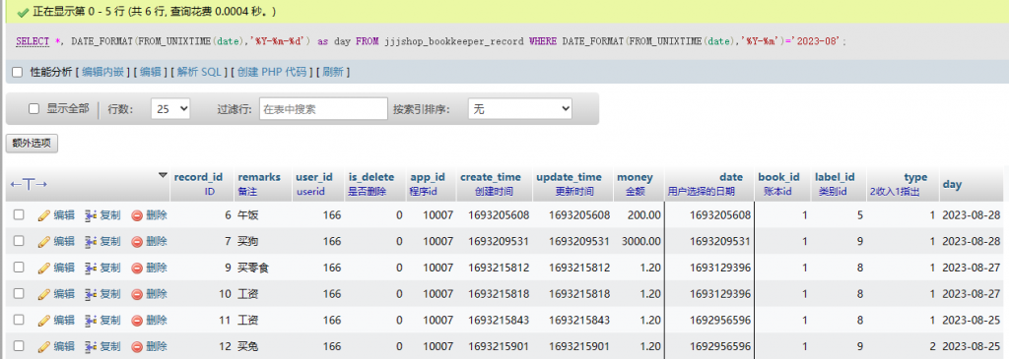
Task: Click edit pencil icon for record 11
Action: coord(43,320)
